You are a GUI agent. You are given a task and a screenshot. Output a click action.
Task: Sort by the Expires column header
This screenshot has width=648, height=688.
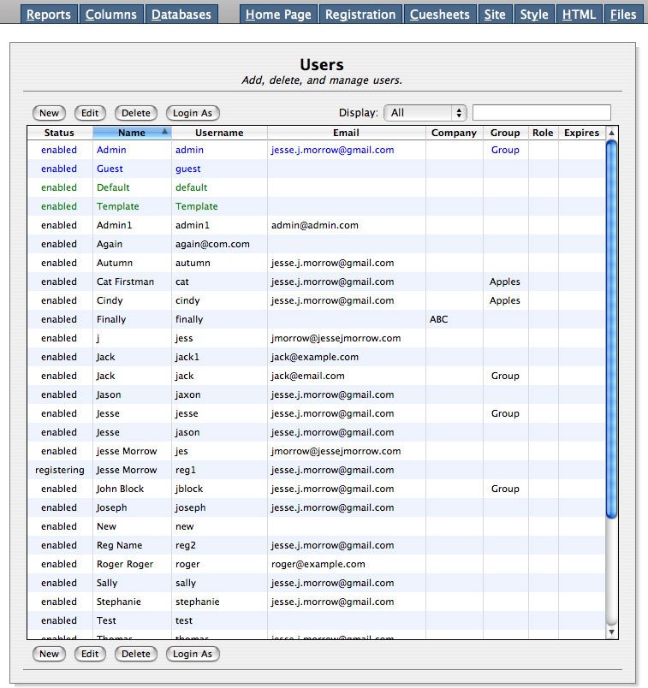coord(581,133)
